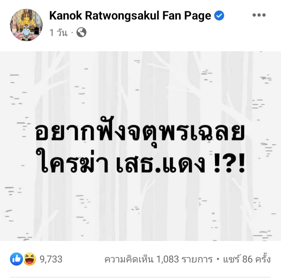Click the "1 วัน" post timestamp
Viewport: 281px width, 278px height.
(58, 33)
